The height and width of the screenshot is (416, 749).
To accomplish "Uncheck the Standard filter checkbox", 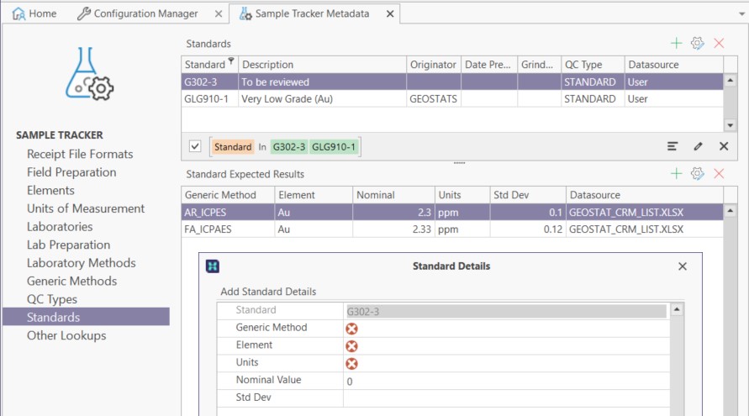I will (196, 146).
